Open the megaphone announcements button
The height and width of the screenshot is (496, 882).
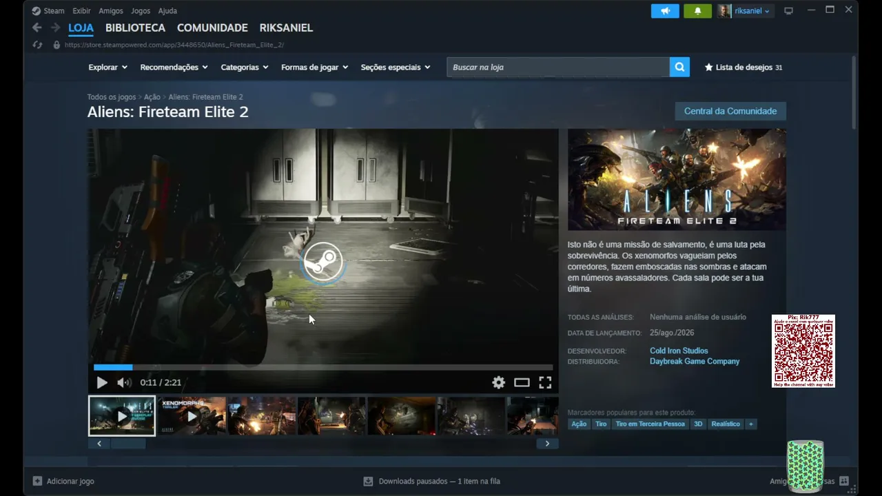point(665,11)
